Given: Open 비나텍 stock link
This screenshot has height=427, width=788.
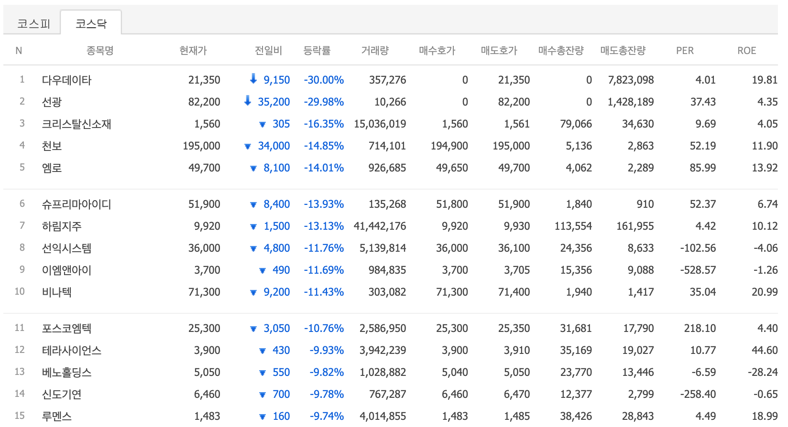Looking at the screenshot, I should point(56,292).
